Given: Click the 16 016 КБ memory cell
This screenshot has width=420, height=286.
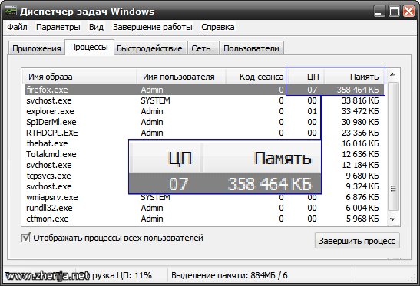Looking at the screenshot, I should click(360, 143).
